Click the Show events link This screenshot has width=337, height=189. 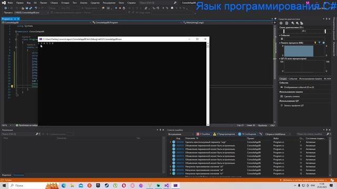[x=299, y=87]
